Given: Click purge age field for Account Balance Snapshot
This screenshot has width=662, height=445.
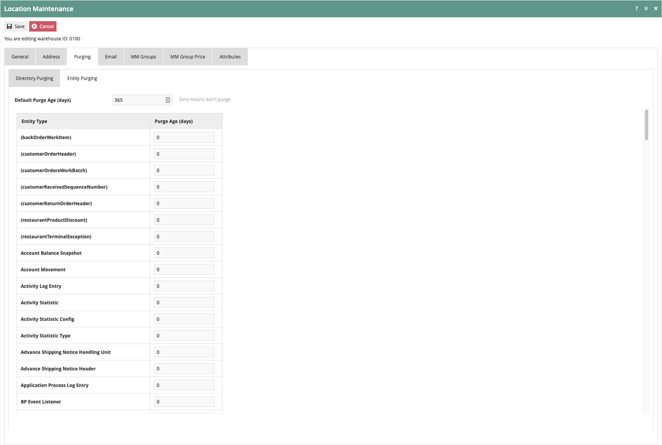Looking at the screenshot, I should coord(184,253).
